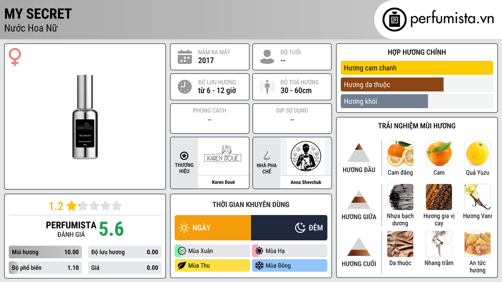The width and height of the screenshot is (502, 282).
Task: Select the Mùa Đông season bar
Action: tap(290, 265)
